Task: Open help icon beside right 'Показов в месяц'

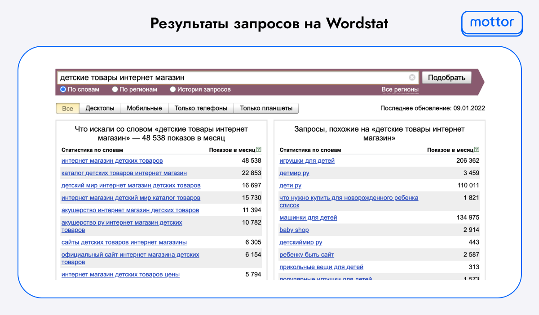Action: click(477, 150)
